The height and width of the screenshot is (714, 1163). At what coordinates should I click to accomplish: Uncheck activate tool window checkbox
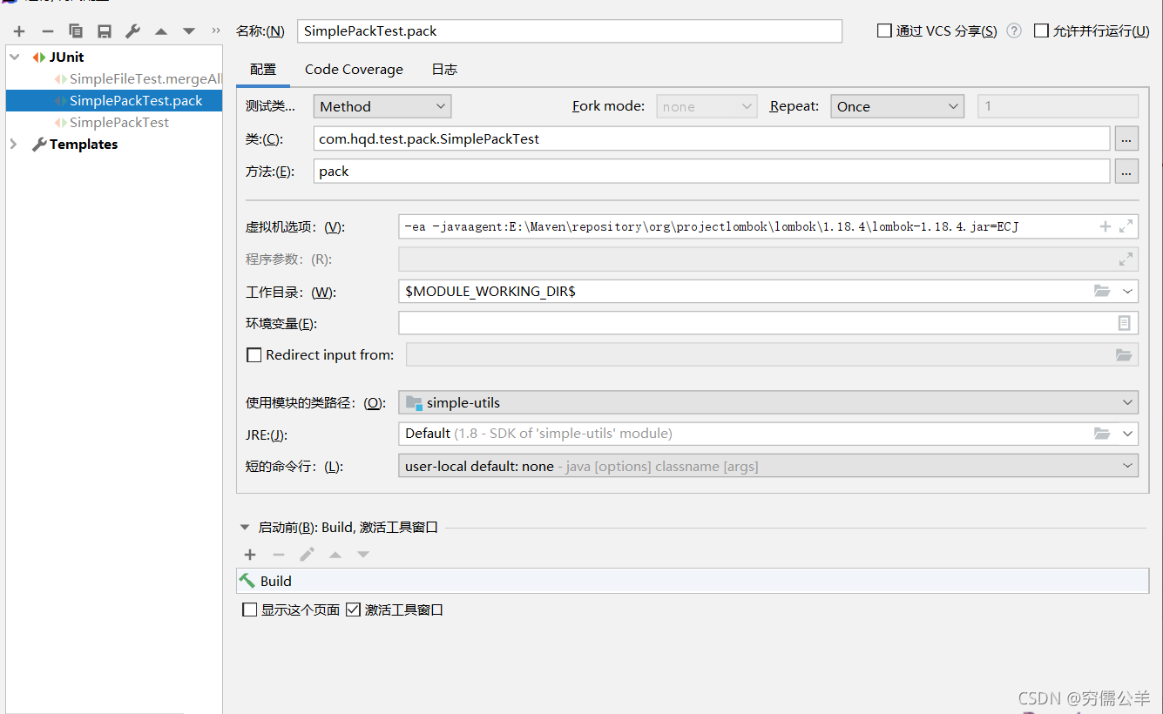click(x=353, y=610)
